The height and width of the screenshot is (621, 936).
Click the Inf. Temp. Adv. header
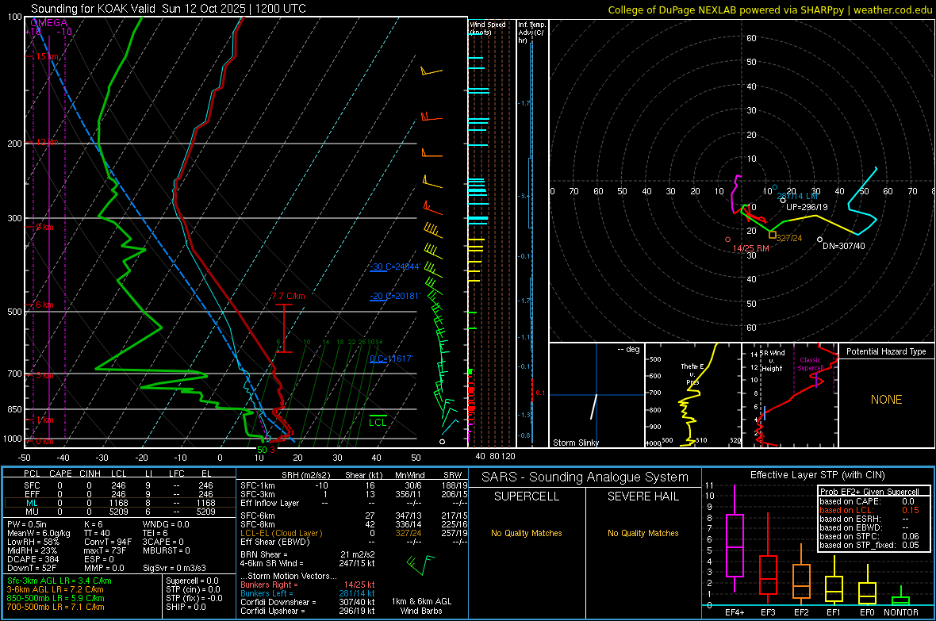531,33
